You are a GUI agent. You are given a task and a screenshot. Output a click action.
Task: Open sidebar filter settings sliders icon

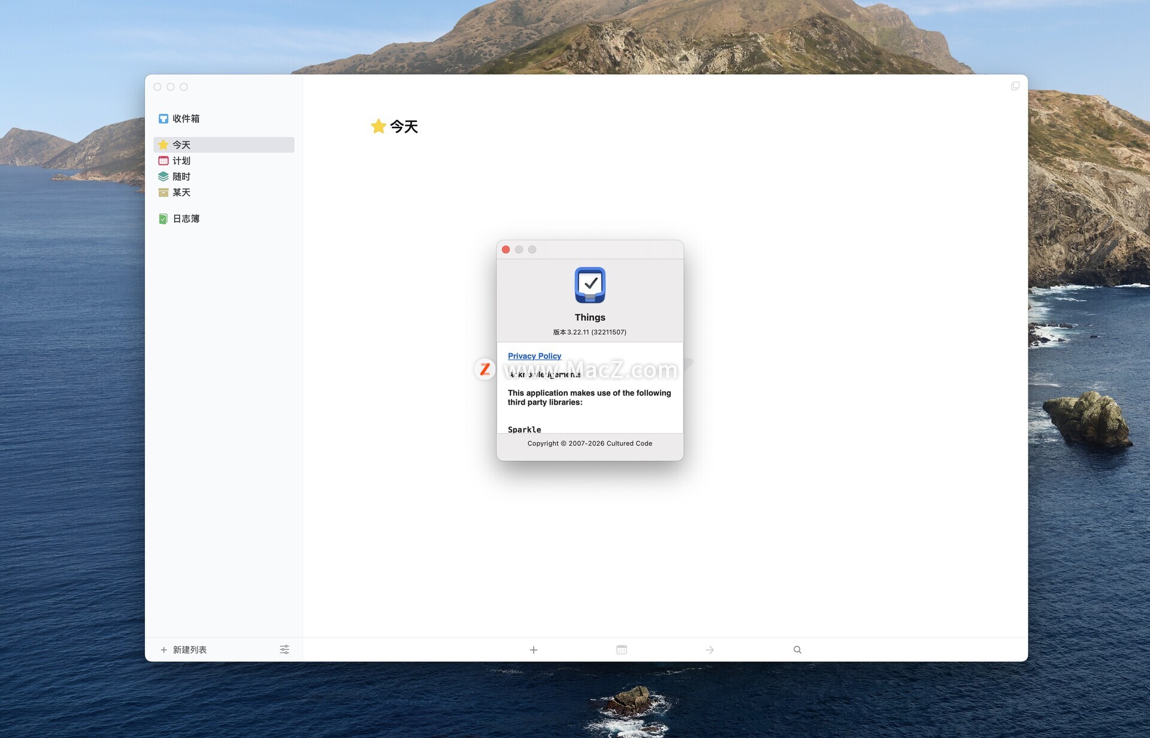click(285, 649)
